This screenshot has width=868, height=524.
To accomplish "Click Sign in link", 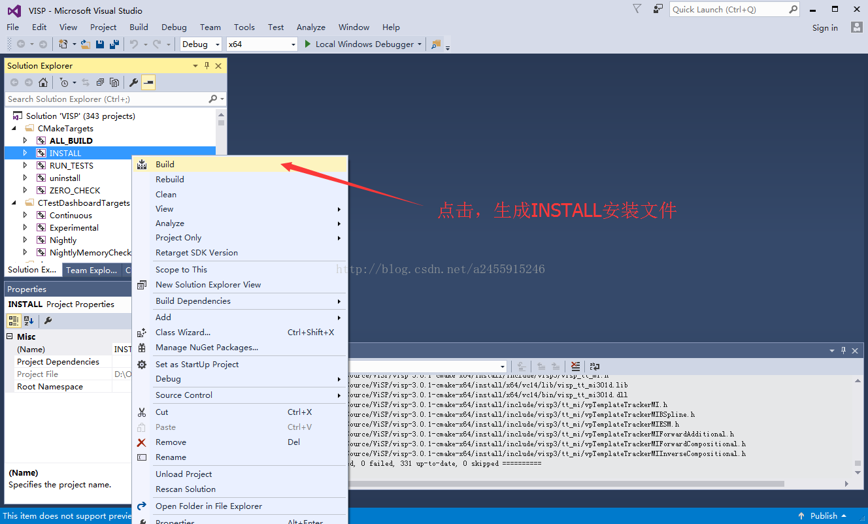I will [x=825, y=27].
